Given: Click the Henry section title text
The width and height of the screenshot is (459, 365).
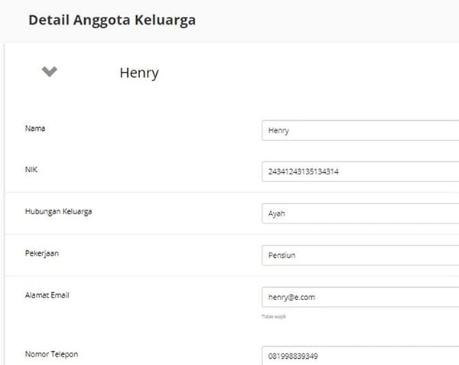Looking at the screenshot, I should (138, 73).
